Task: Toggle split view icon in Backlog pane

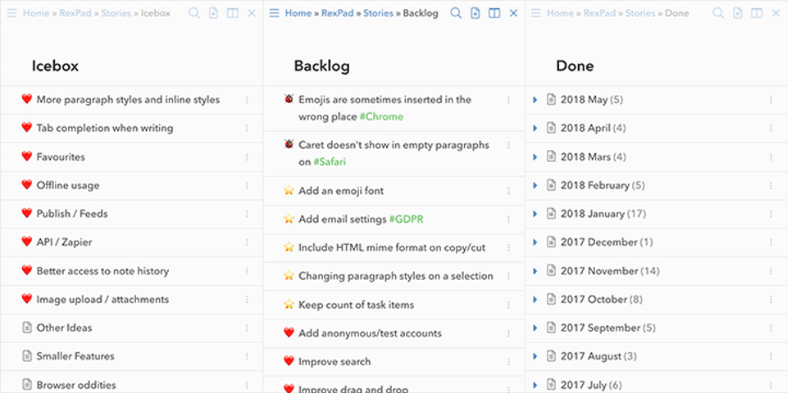Action: (494, 13)
